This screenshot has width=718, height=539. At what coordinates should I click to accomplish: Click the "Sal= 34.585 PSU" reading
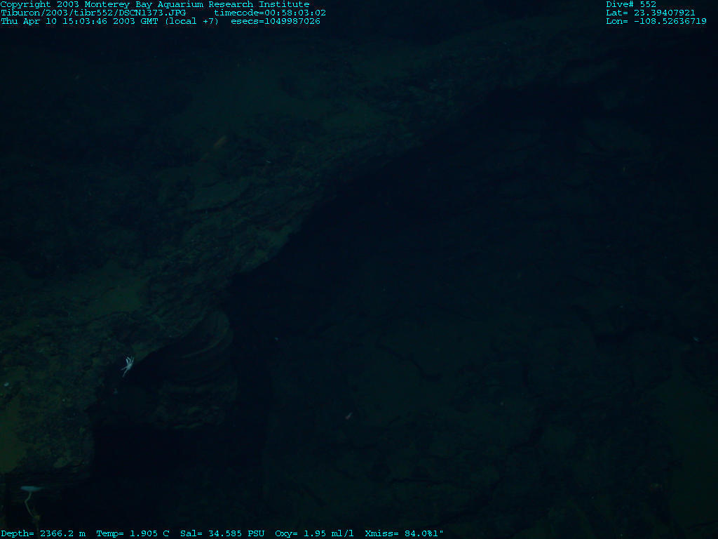tap(222, 533)
